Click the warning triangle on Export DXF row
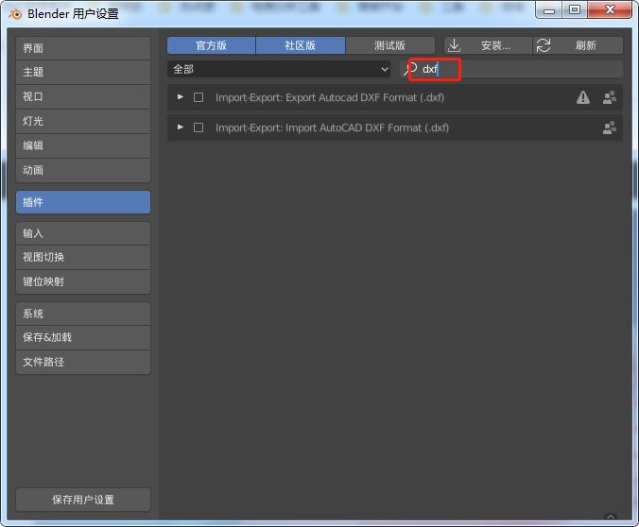 583,97
